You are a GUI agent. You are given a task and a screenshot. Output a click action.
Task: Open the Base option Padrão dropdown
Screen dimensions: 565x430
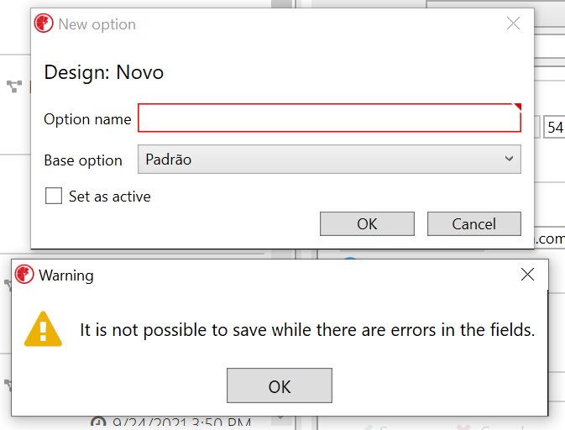click(x=329, y=160)
